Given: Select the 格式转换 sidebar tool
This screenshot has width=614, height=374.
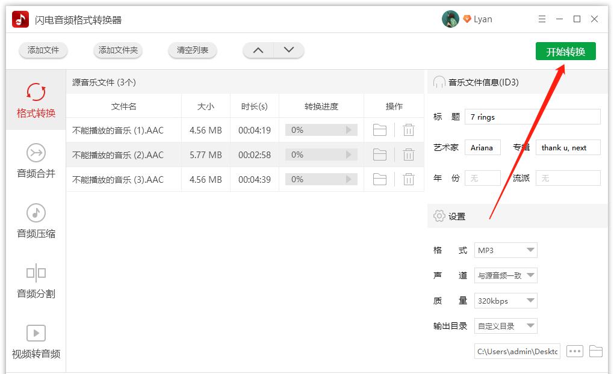Looking at the screenshot, I should [x=35, y=101].
